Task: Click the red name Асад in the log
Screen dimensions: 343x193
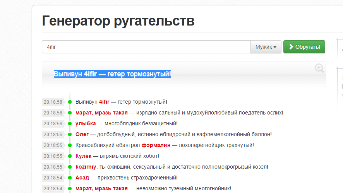Action: 82,178
